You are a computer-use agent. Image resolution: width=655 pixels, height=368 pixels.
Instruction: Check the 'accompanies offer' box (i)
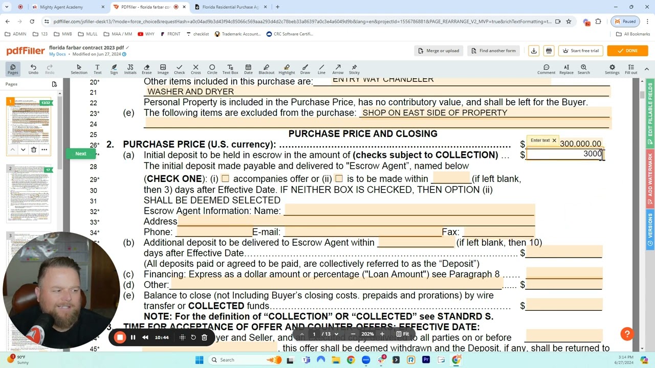click(225, 179)
